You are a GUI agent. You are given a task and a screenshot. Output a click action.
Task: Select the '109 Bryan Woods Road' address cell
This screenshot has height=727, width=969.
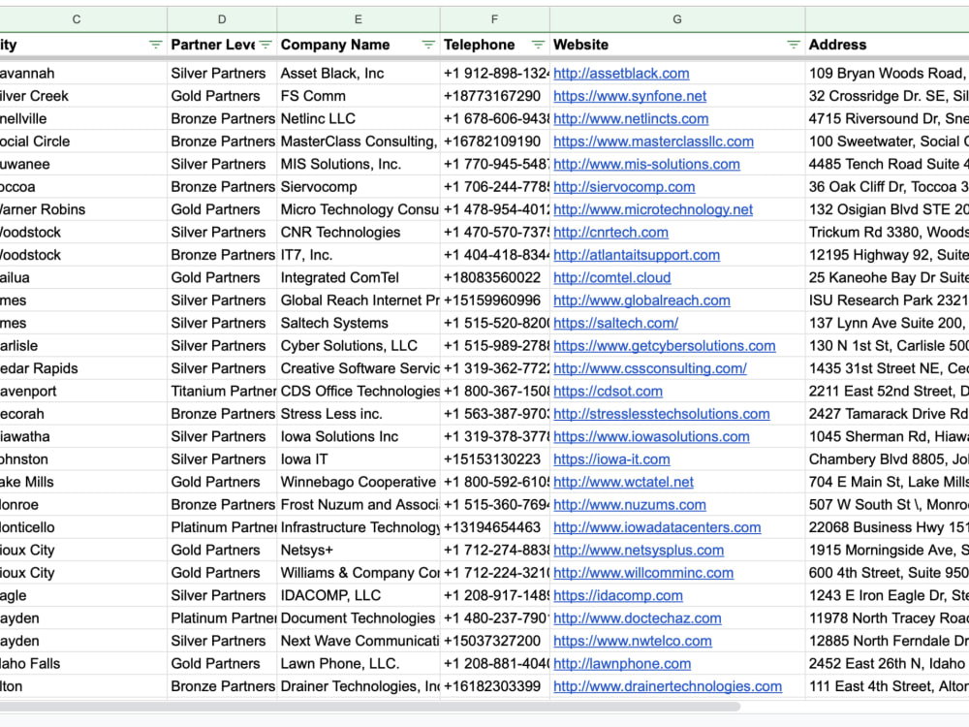[x=887, y=74]
